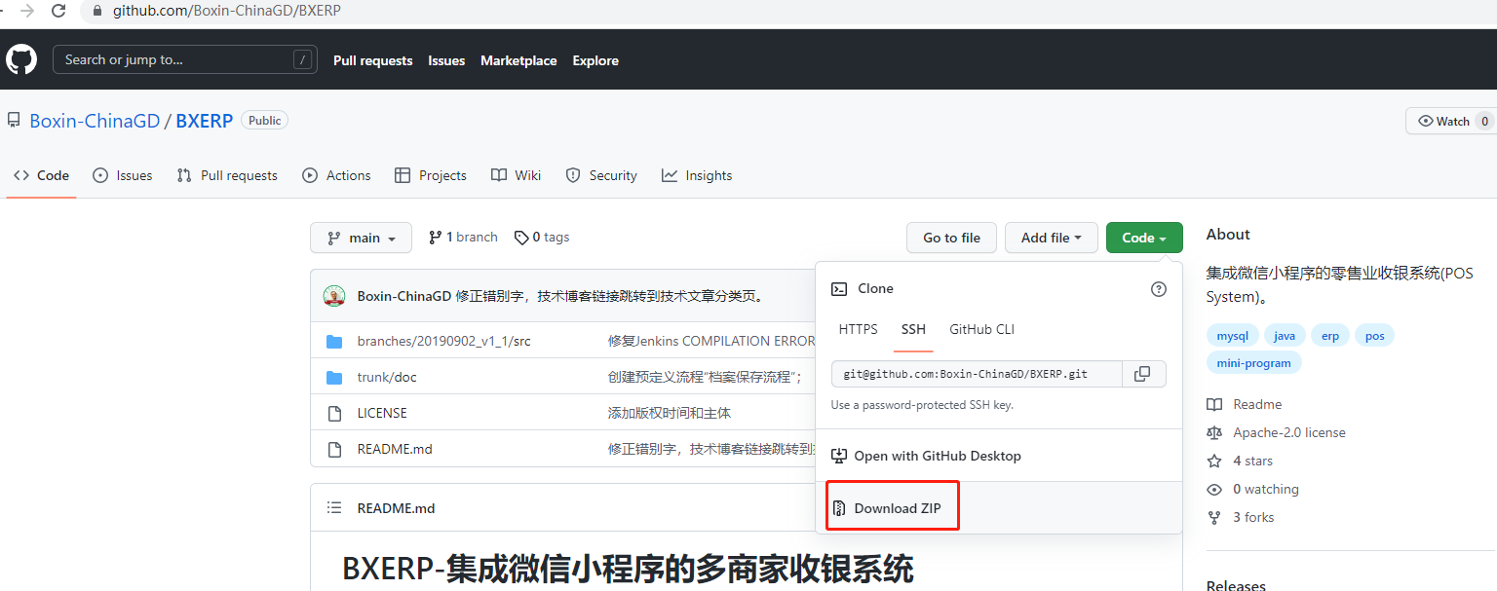
Task: Click the Search or jump to field
Action: (185, 59)
